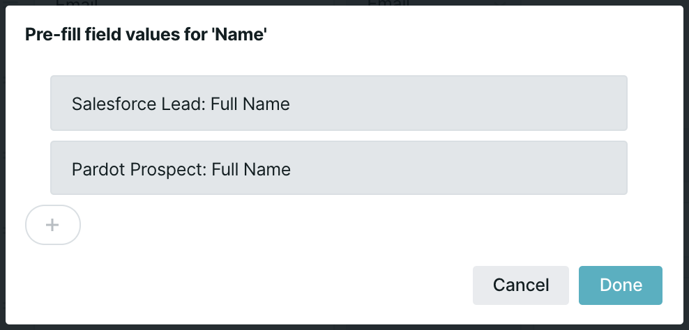
Task: Edit the second pre-fill row, Pardot Prospect
Action: coord(338,168)
